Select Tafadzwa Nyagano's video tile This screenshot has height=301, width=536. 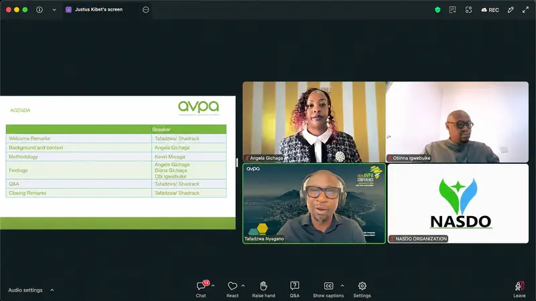click(x=314, y=203)
